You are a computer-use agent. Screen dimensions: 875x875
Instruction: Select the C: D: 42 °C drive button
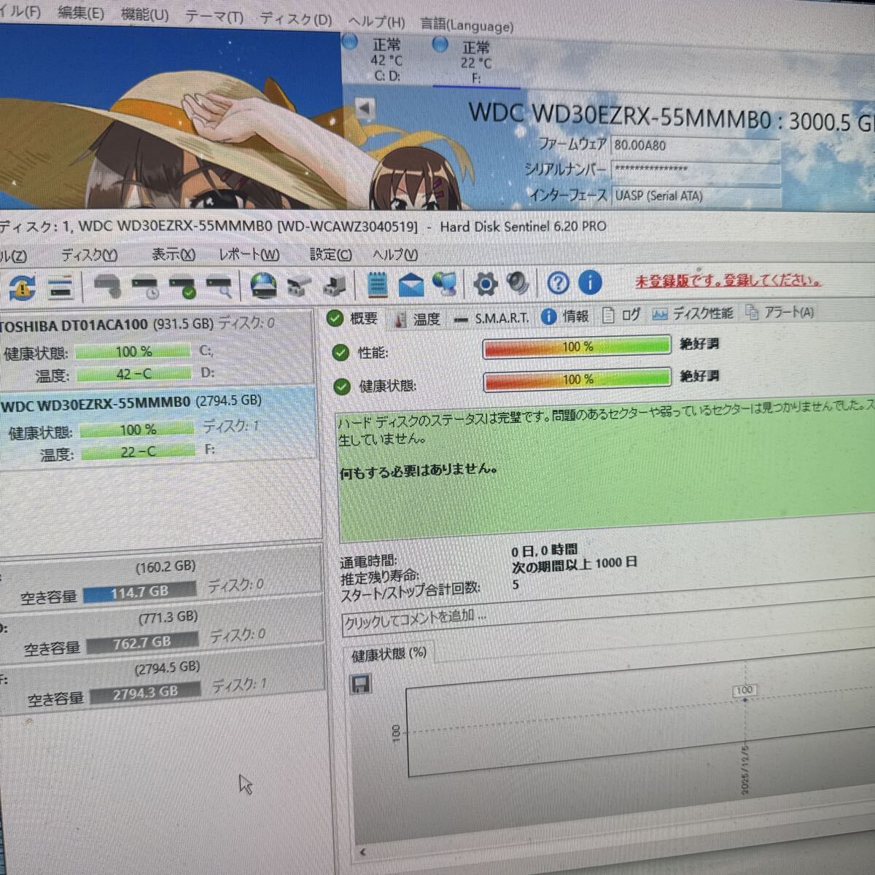tap(386, 58)
